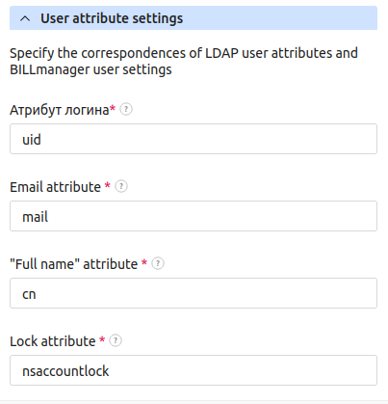Show the "Full name" attribute help tooltip icon

pos(158,263)
